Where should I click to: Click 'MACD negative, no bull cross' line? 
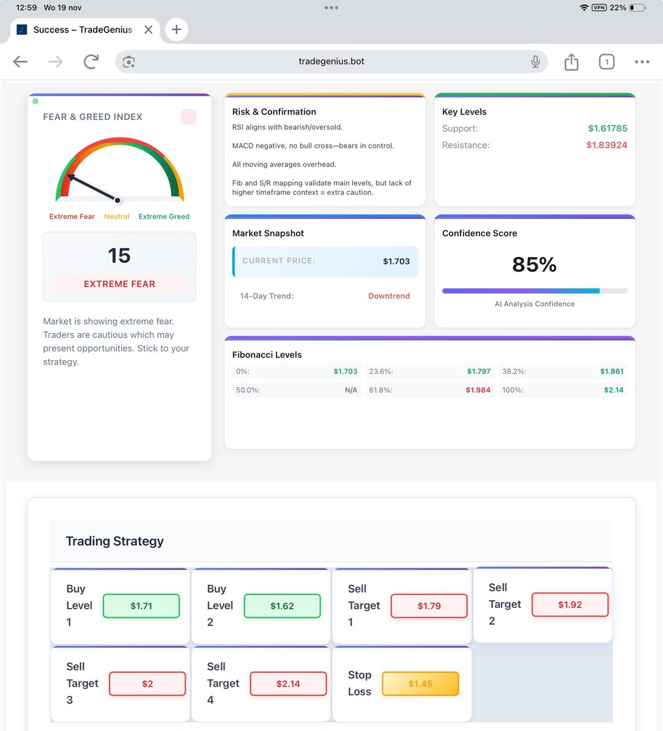tap(313, 146)
